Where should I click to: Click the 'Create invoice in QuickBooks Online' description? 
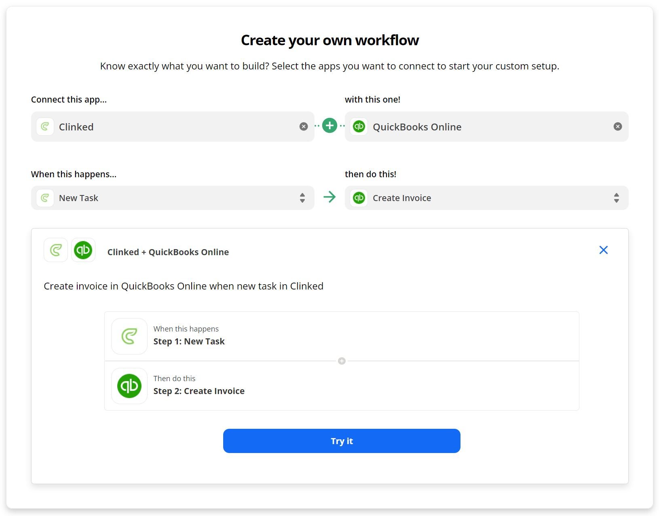pos(184,286)
